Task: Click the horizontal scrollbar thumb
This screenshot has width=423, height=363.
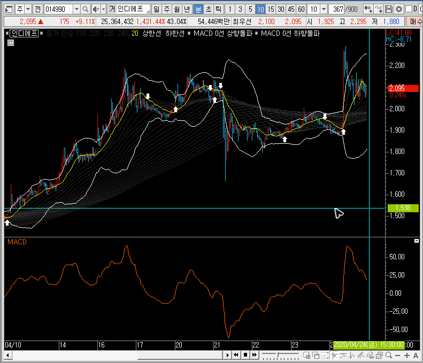Action: [180, 355]
